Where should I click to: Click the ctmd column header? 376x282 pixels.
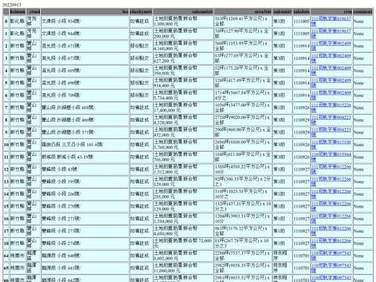33,12
